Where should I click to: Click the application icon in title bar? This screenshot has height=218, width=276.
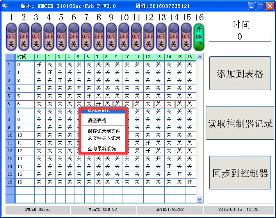(x=5, y=6)
